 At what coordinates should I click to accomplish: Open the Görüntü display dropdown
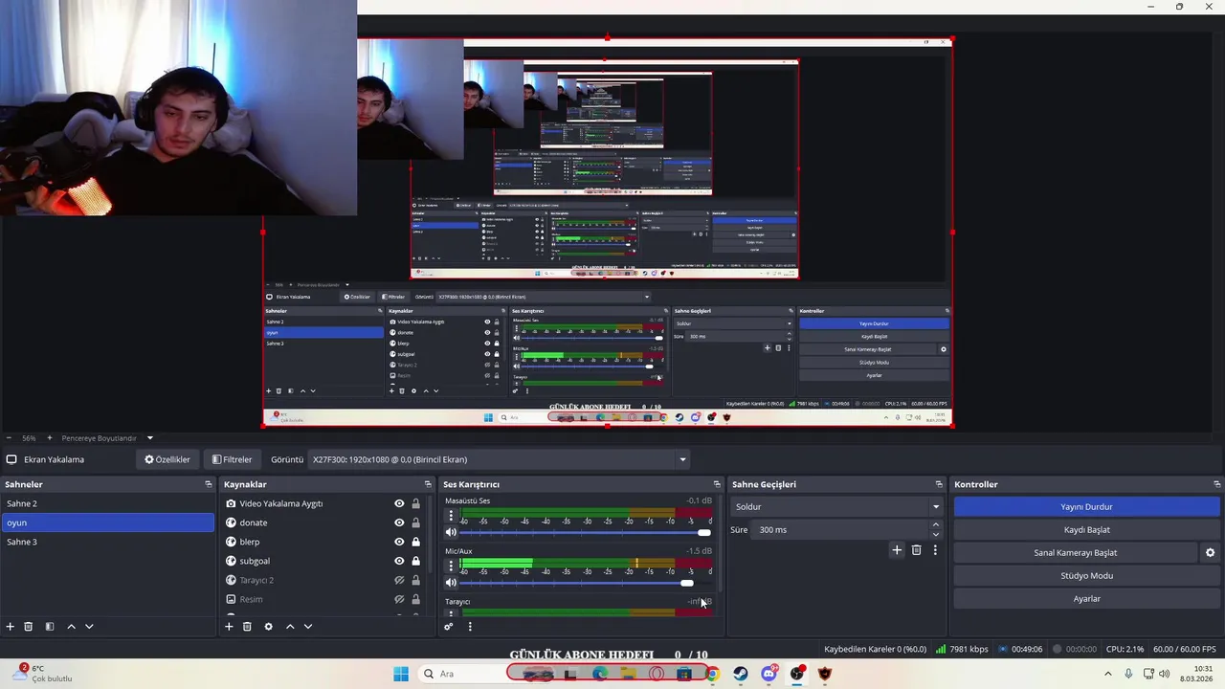499,459
